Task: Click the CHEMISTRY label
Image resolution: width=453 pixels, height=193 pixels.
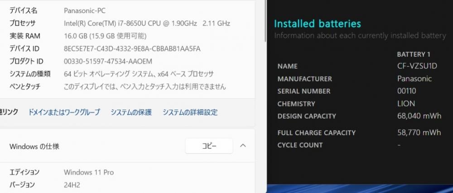Action: coord(296,104)
